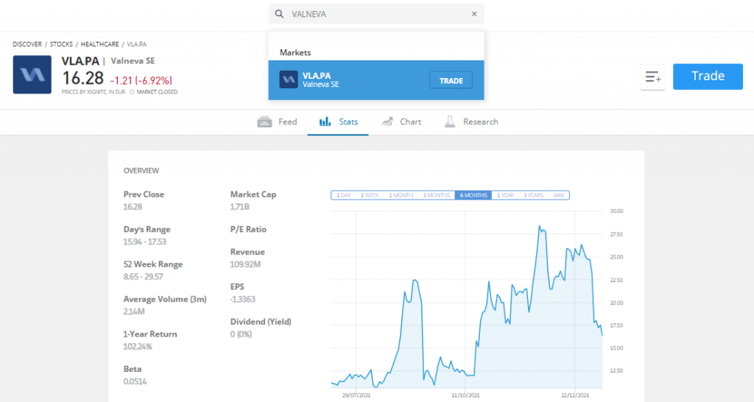Set chart range to 1 DAY

click(x=343, y=195)
